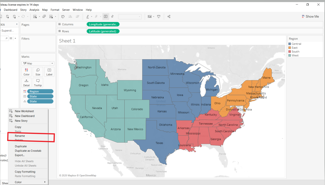Expand the Pause Auto Updates dropdown arrow
Image resolution: width=325 pixels, height=185 pixels.
(x=19, y=17)
